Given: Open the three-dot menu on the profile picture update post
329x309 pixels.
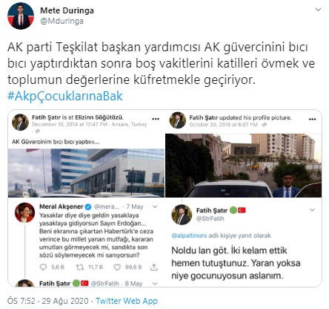Looking at the screenshot, I should 313,119.
